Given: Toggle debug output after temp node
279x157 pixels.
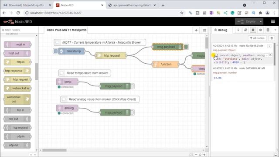Looking at the screenshot, I should [133, 86].
